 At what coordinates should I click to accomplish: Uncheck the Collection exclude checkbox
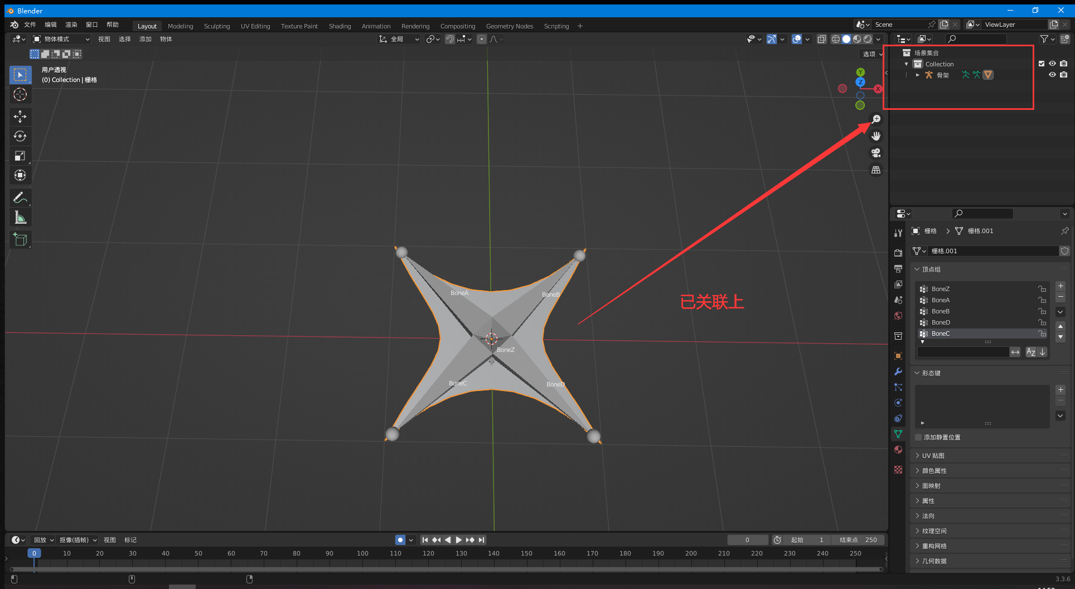point(1041,64)
